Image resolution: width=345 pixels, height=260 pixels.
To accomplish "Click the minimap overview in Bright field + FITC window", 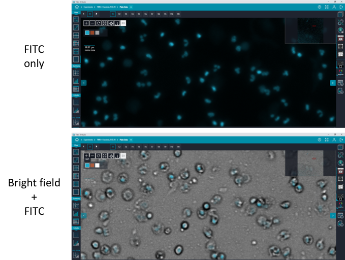I will click(x=310, y=163).
